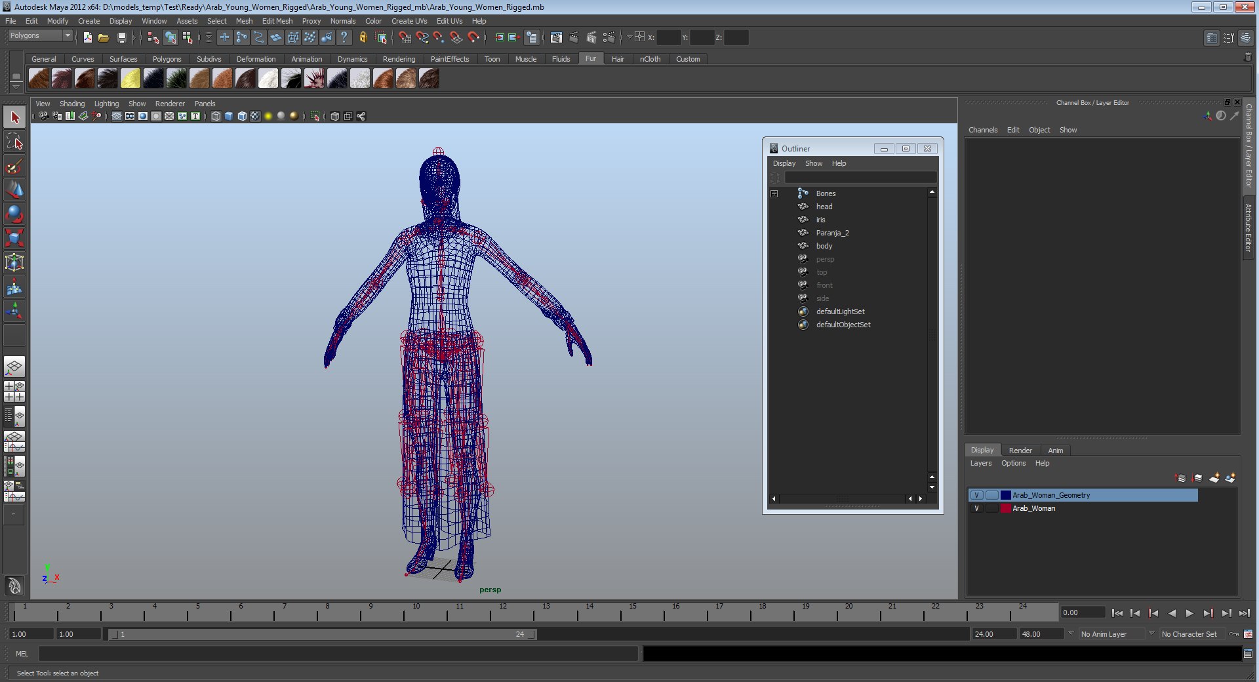Click the red Arab_Woman layer color swatch
This screenshot has height=682, width=1259.
tap(1005, 508)
